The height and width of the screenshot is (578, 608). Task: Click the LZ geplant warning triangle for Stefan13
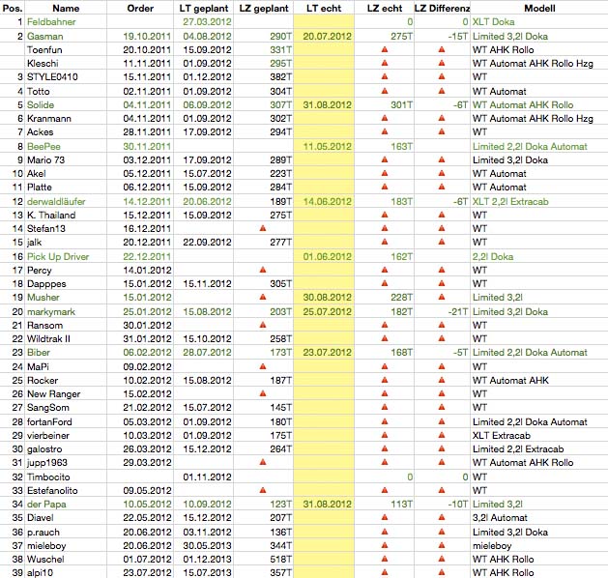pos(263,228)
